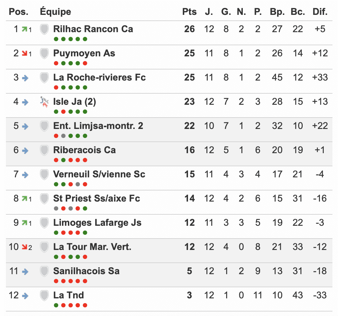Click the Équipe column header
The height and width of the screenshot is (316, 338).
55,12
